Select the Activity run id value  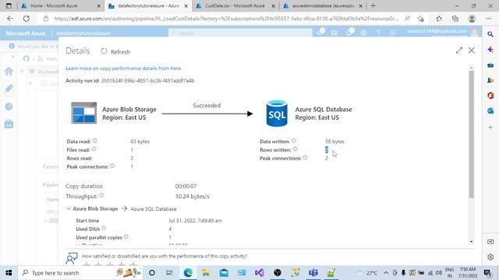(147, 81)
